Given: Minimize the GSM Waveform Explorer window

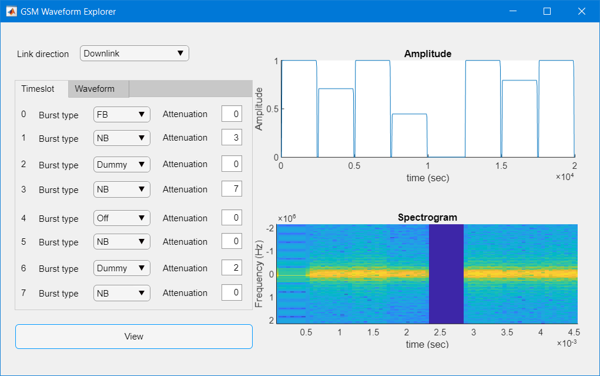Looking at the screenshot, I should pyautogui.click(x=513, y=11).
